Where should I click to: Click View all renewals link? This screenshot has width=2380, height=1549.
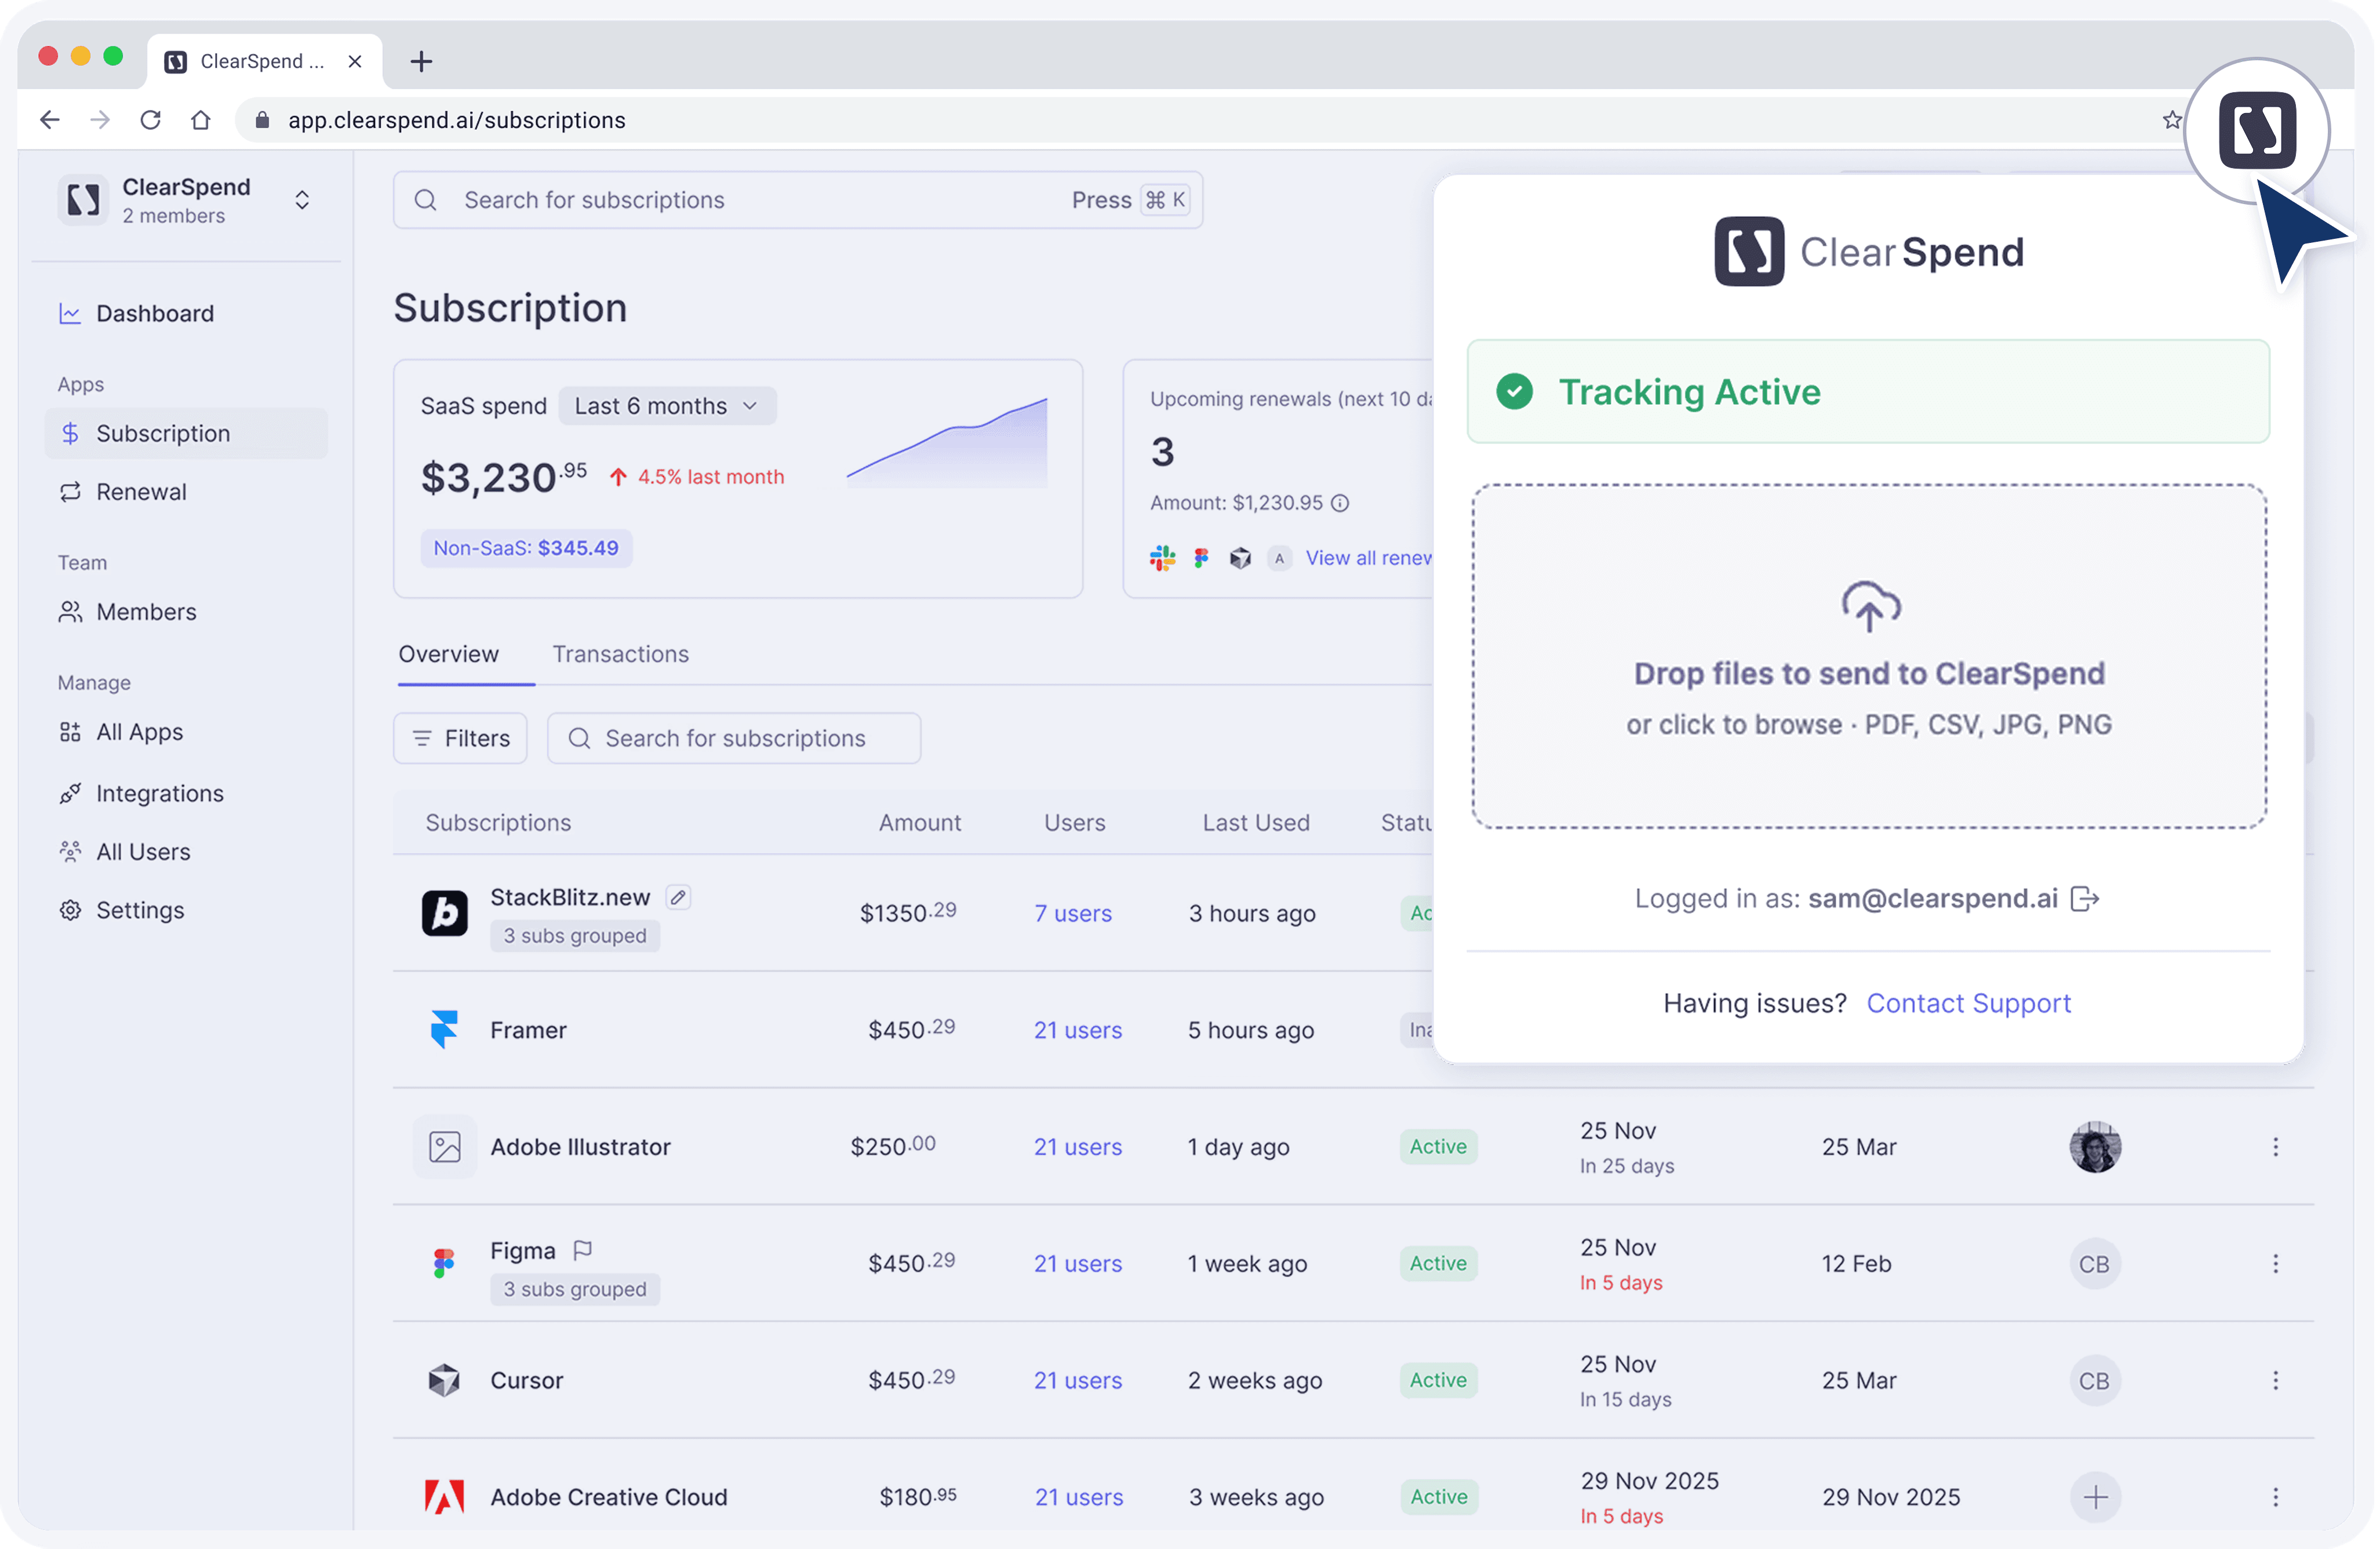(1369, 558)
